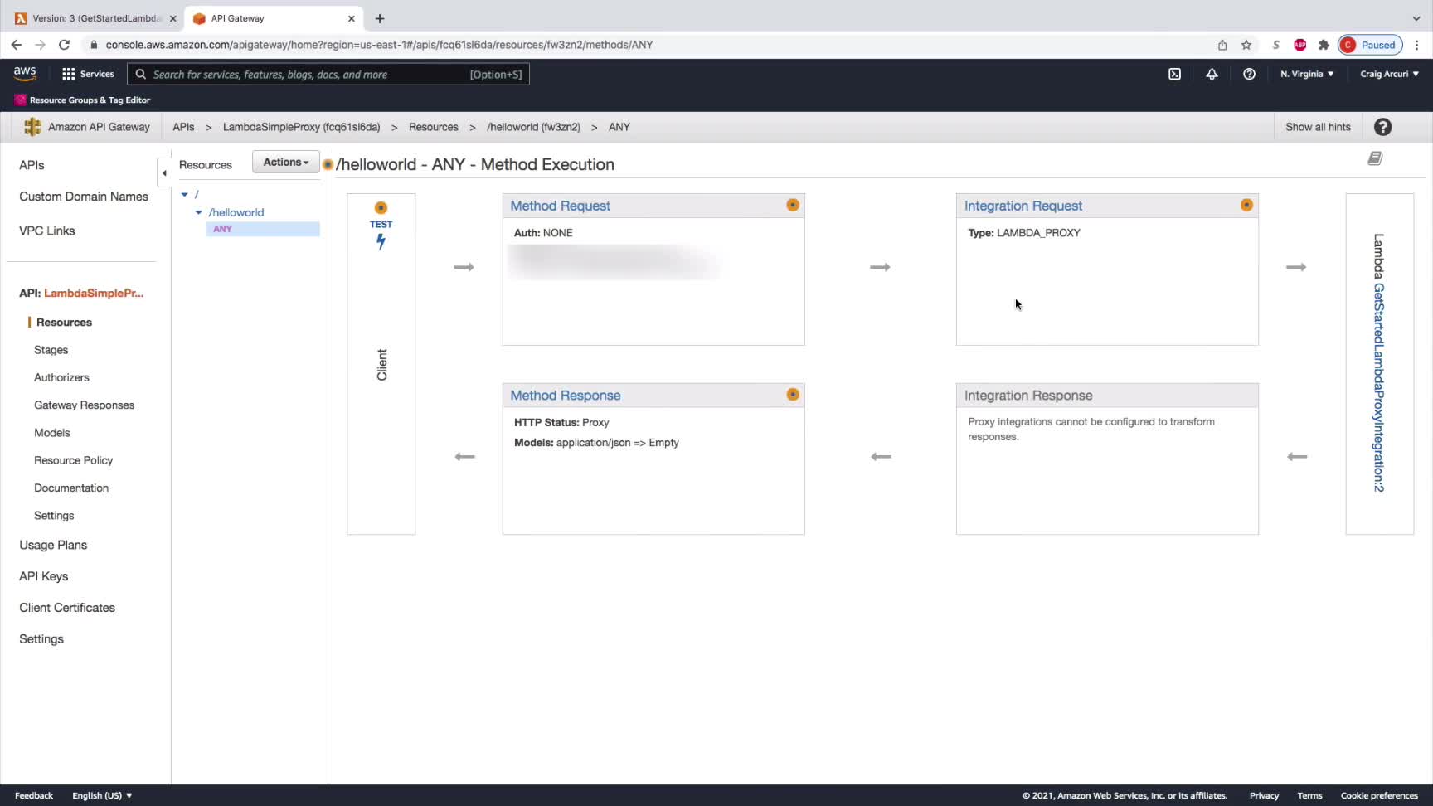Click the orange hint dot on Method Response
The height and width of the screenshot is (806, 1433).
point(793,395)
